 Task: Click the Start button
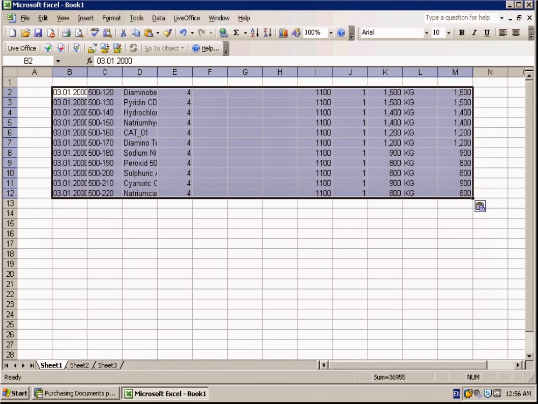[15, 393]
